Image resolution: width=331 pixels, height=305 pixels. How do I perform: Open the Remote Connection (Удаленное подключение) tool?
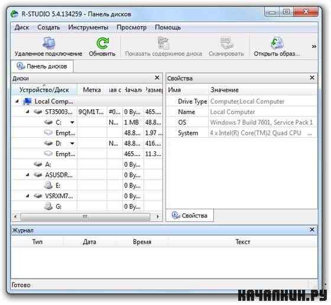pyautogui.click(x=48, y=47)
